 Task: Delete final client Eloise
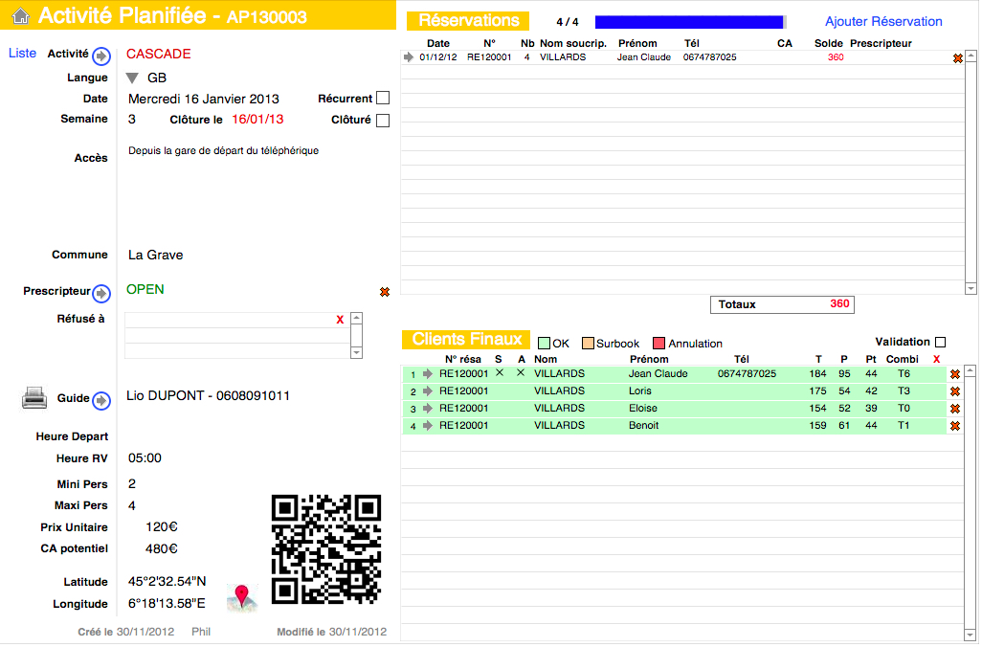tap(955, 409)
